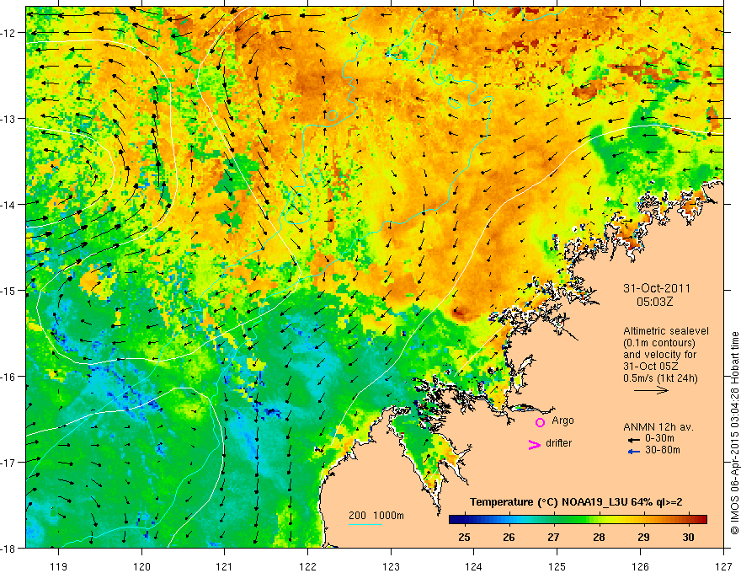Click the temperature color bar near 28
Viewport: 741px width, 573px height.
tap(599, 519)
